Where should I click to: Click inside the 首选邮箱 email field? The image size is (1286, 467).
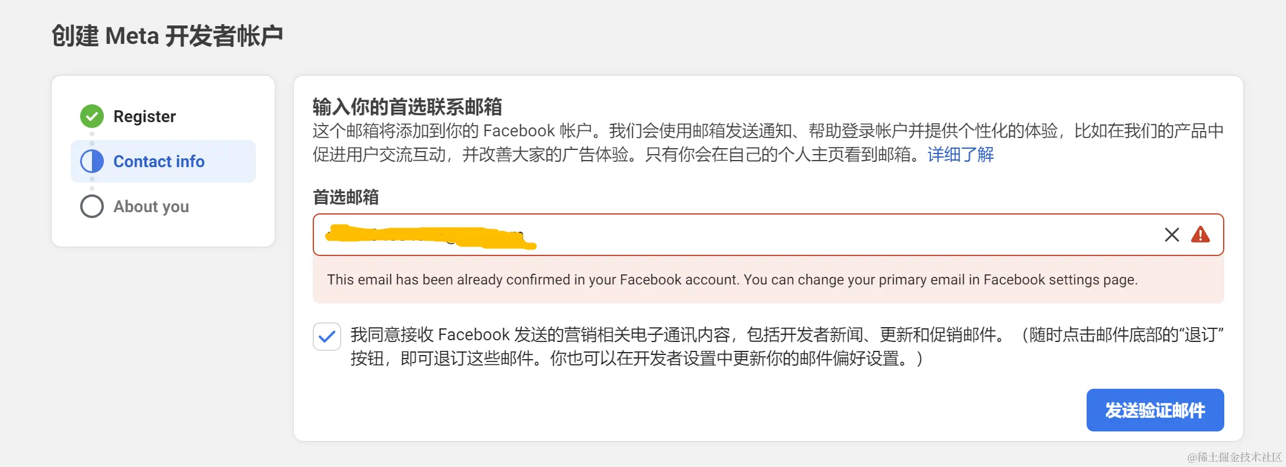(831, 235)
